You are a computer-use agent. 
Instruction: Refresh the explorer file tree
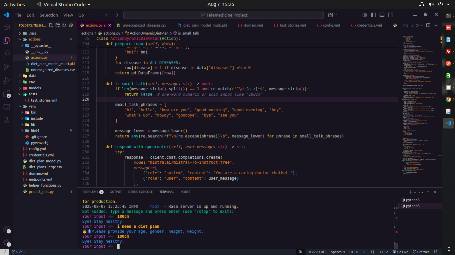(x=64, y=25)
